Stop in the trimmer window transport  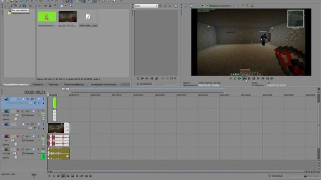(156, 78)
